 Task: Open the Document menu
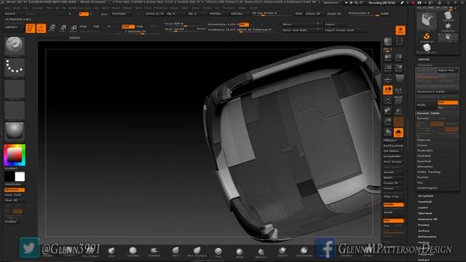coord(38,8)
